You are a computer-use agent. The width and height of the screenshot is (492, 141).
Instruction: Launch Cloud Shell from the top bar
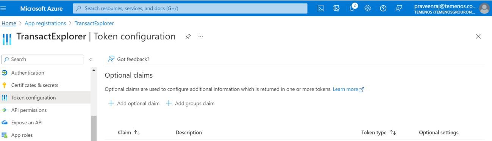coord(320,8)
